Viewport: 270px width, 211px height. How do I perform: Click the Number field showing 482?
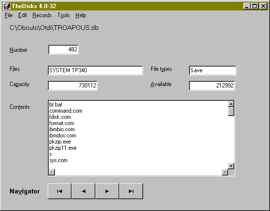click(63, 49)
